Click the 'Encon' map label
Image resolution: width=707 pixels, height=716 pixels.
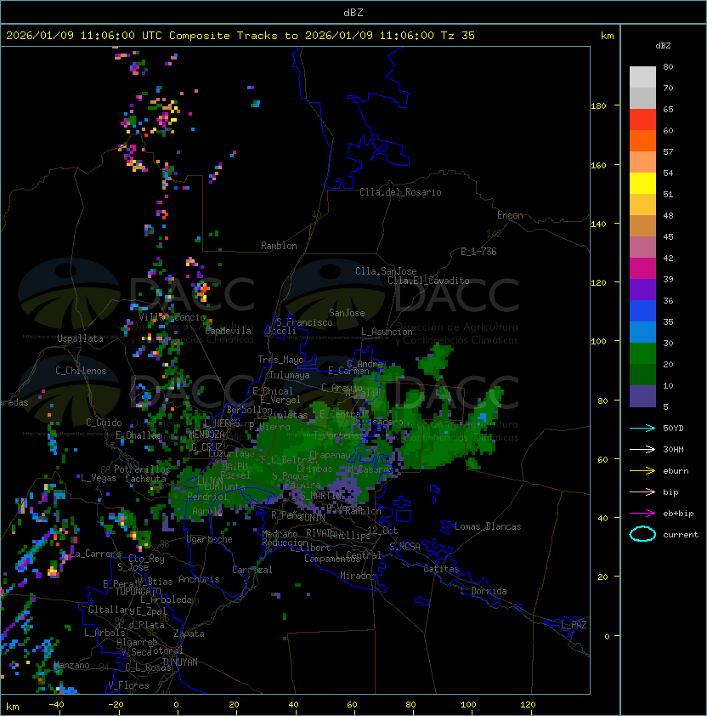coord(510,215)
